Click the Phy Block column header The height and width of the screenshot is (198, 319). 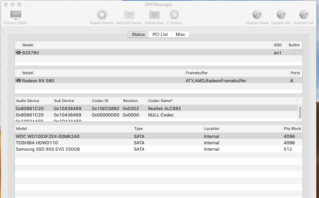pyautogui.click(x=292, y=129)
